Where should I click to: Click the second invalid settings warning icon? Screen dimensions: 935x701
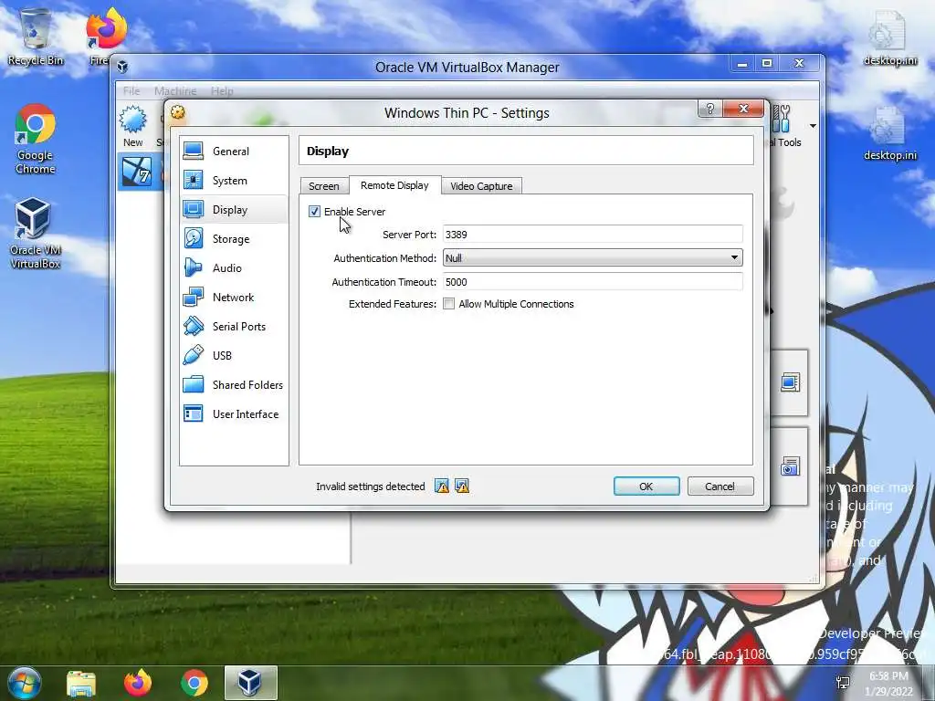coord(462,487)
